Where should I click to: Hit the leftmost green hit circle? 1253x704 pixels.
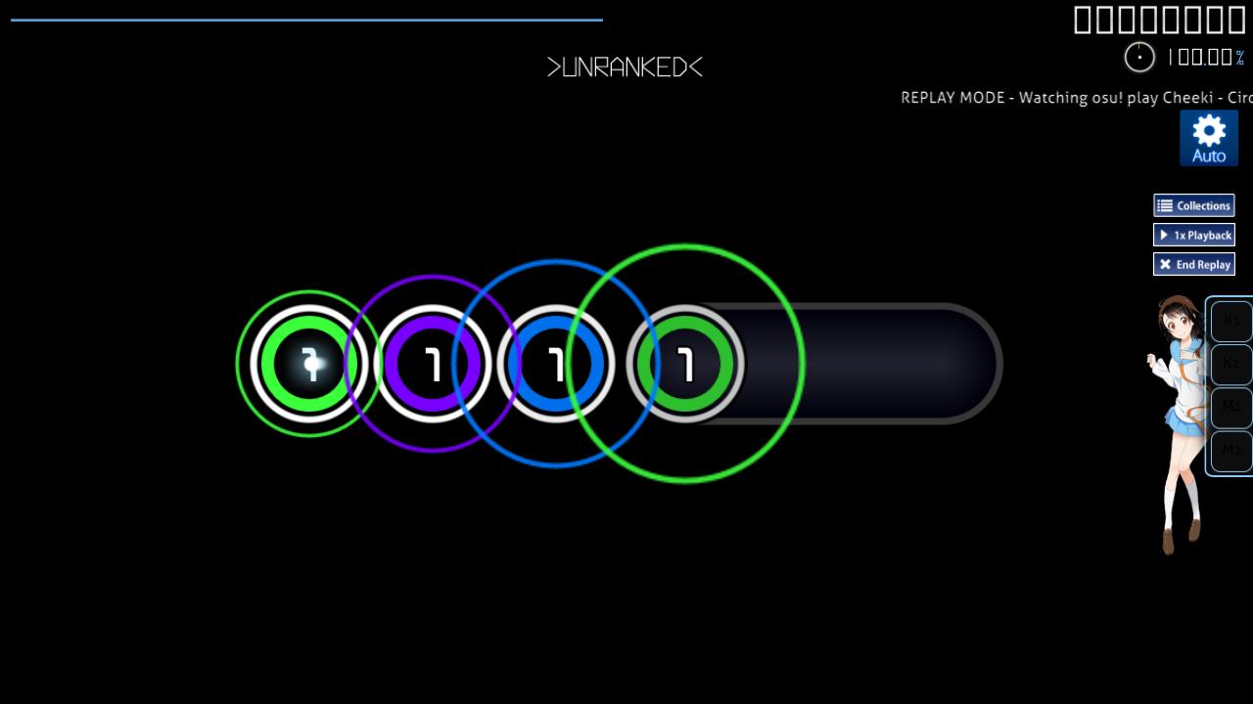click(x=309, y=364)
